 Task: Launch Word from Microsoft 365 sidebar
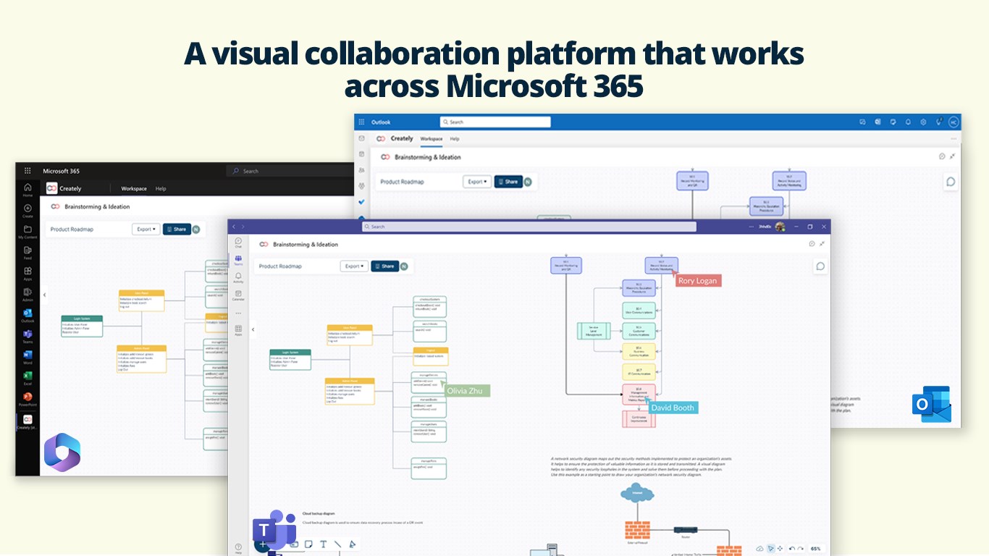coord(28,358)
